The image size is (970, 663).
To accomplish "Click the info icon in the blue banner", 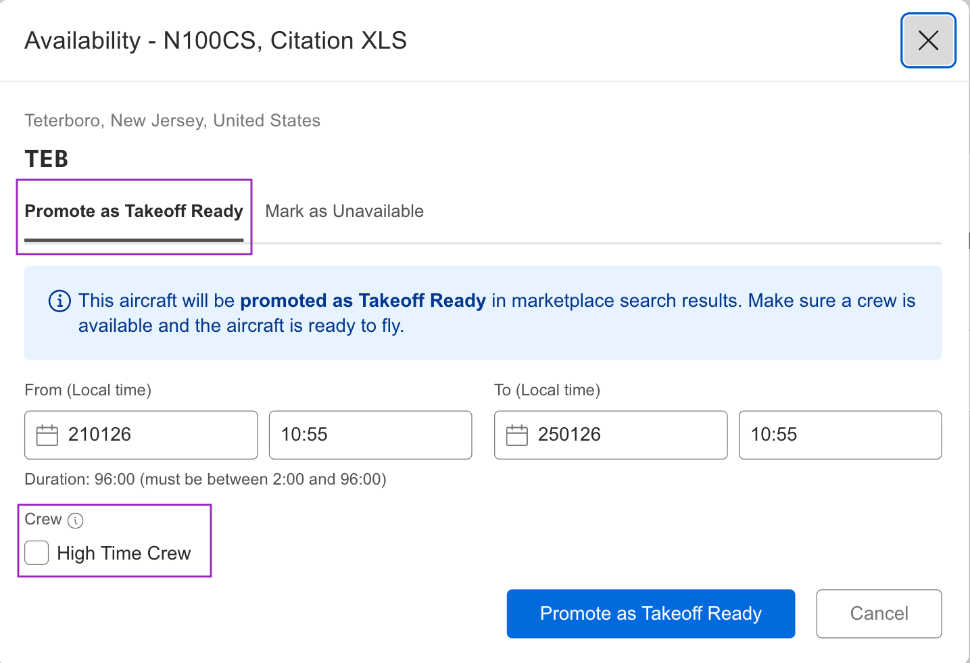I will [x=59, y=301].
